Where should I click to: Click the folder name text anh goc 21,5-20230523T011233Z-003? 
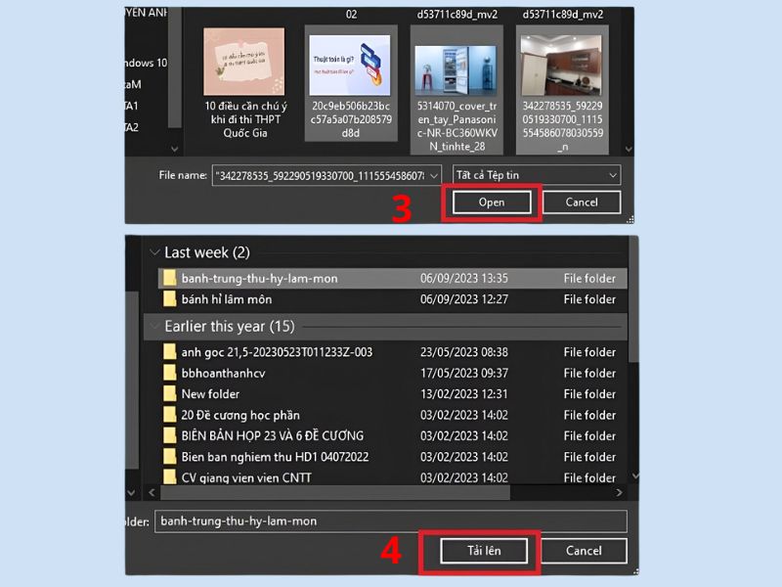(277, 352)
